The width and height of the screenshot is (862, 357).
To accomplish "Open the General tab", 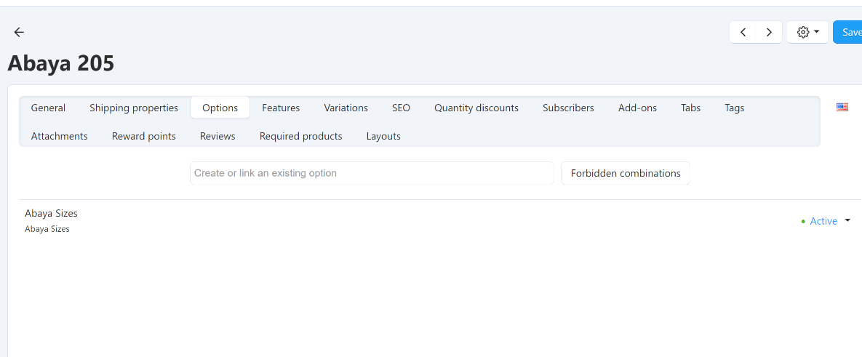I will pos(48,108).
